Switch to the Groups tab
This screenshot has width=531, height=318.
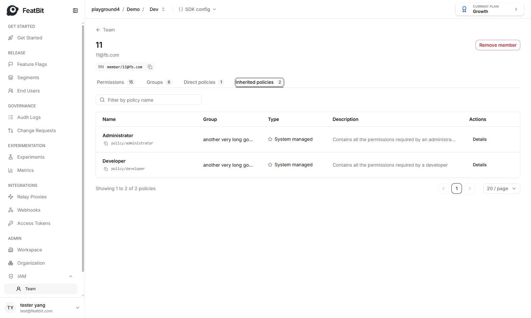pos(159,82)
